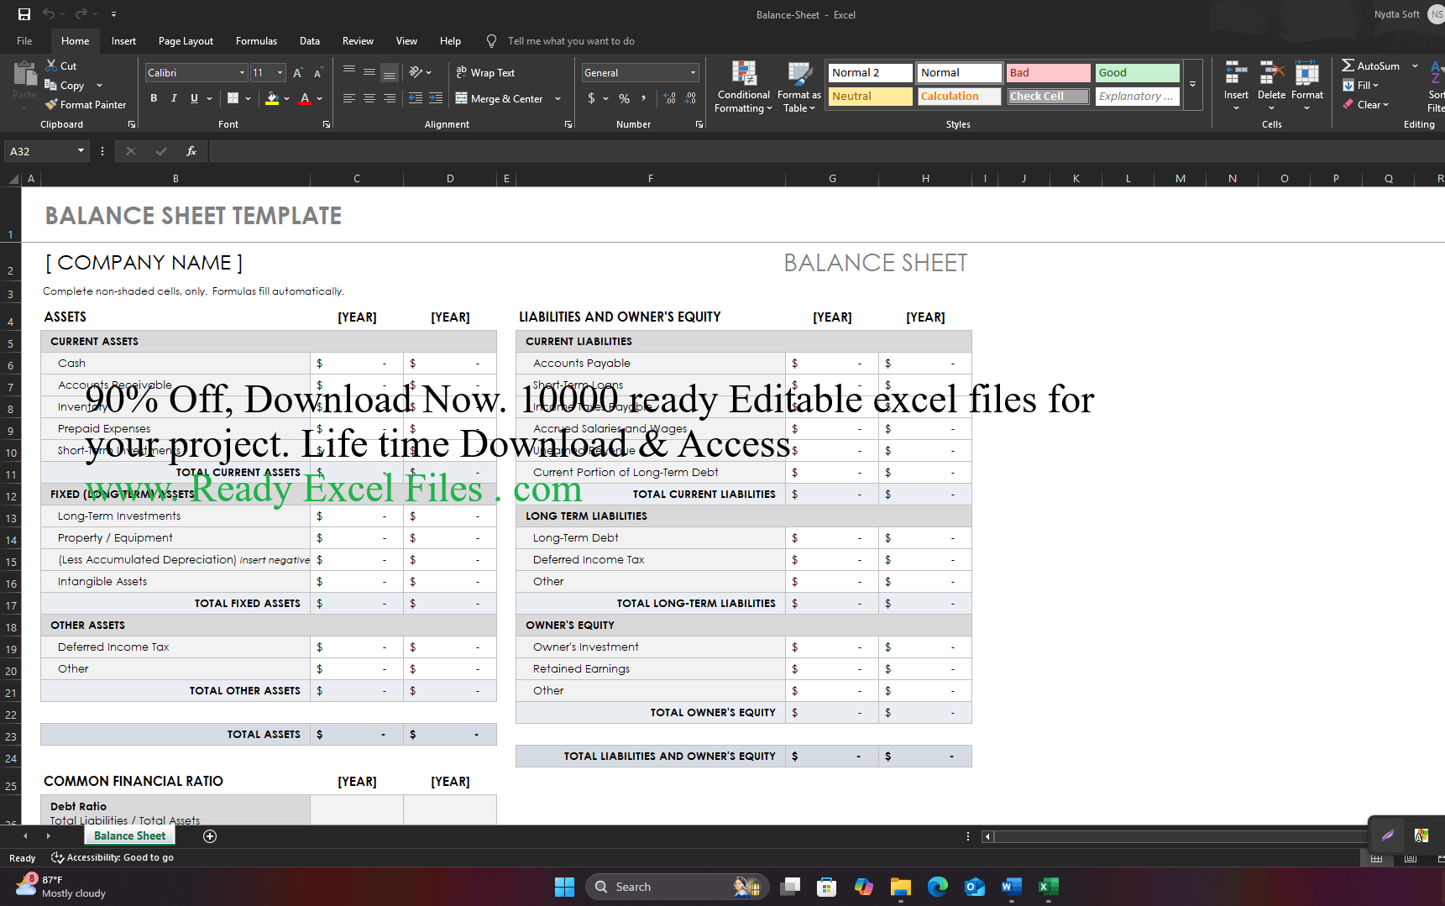Open the File menu
The height and width of the screenshot is (906, 1445).
tap(24, 41)
